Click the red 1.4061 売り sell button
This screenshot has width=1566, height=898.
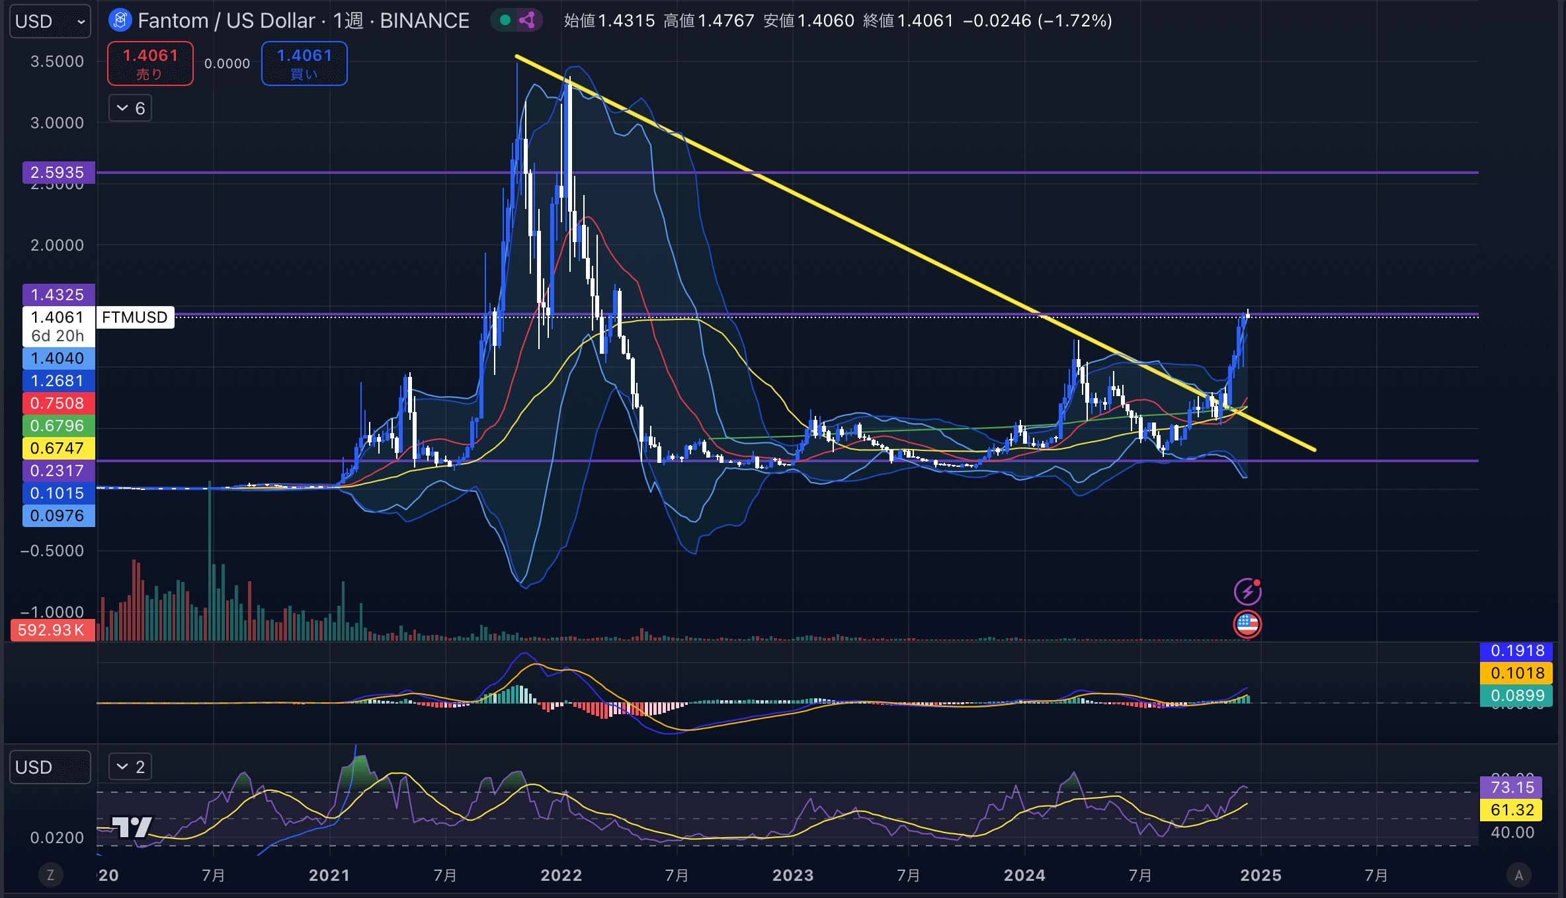coord(150,63)
